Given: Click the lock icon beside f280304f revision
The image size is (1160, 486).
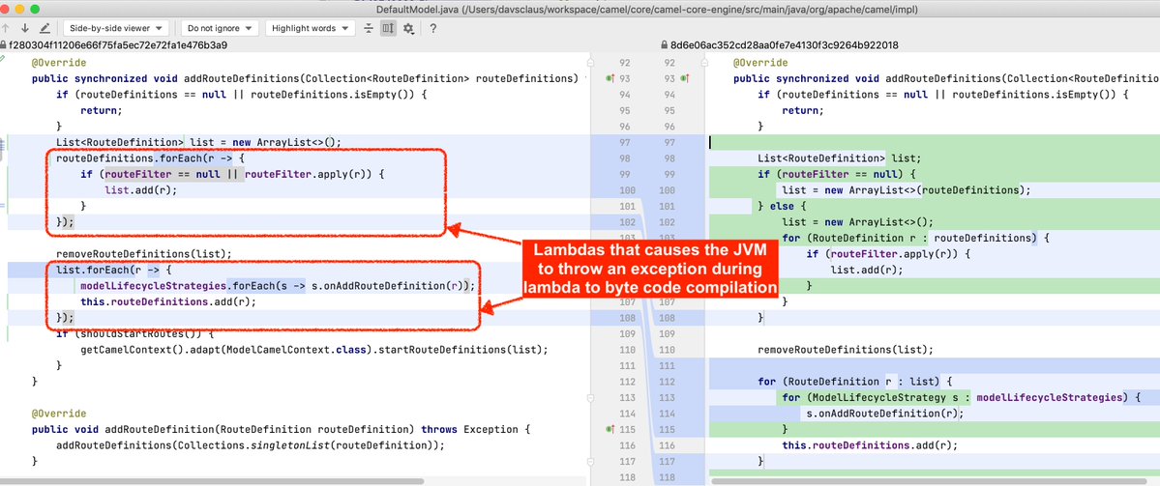Looking at the screenshot, I should [x=4, y=45].
